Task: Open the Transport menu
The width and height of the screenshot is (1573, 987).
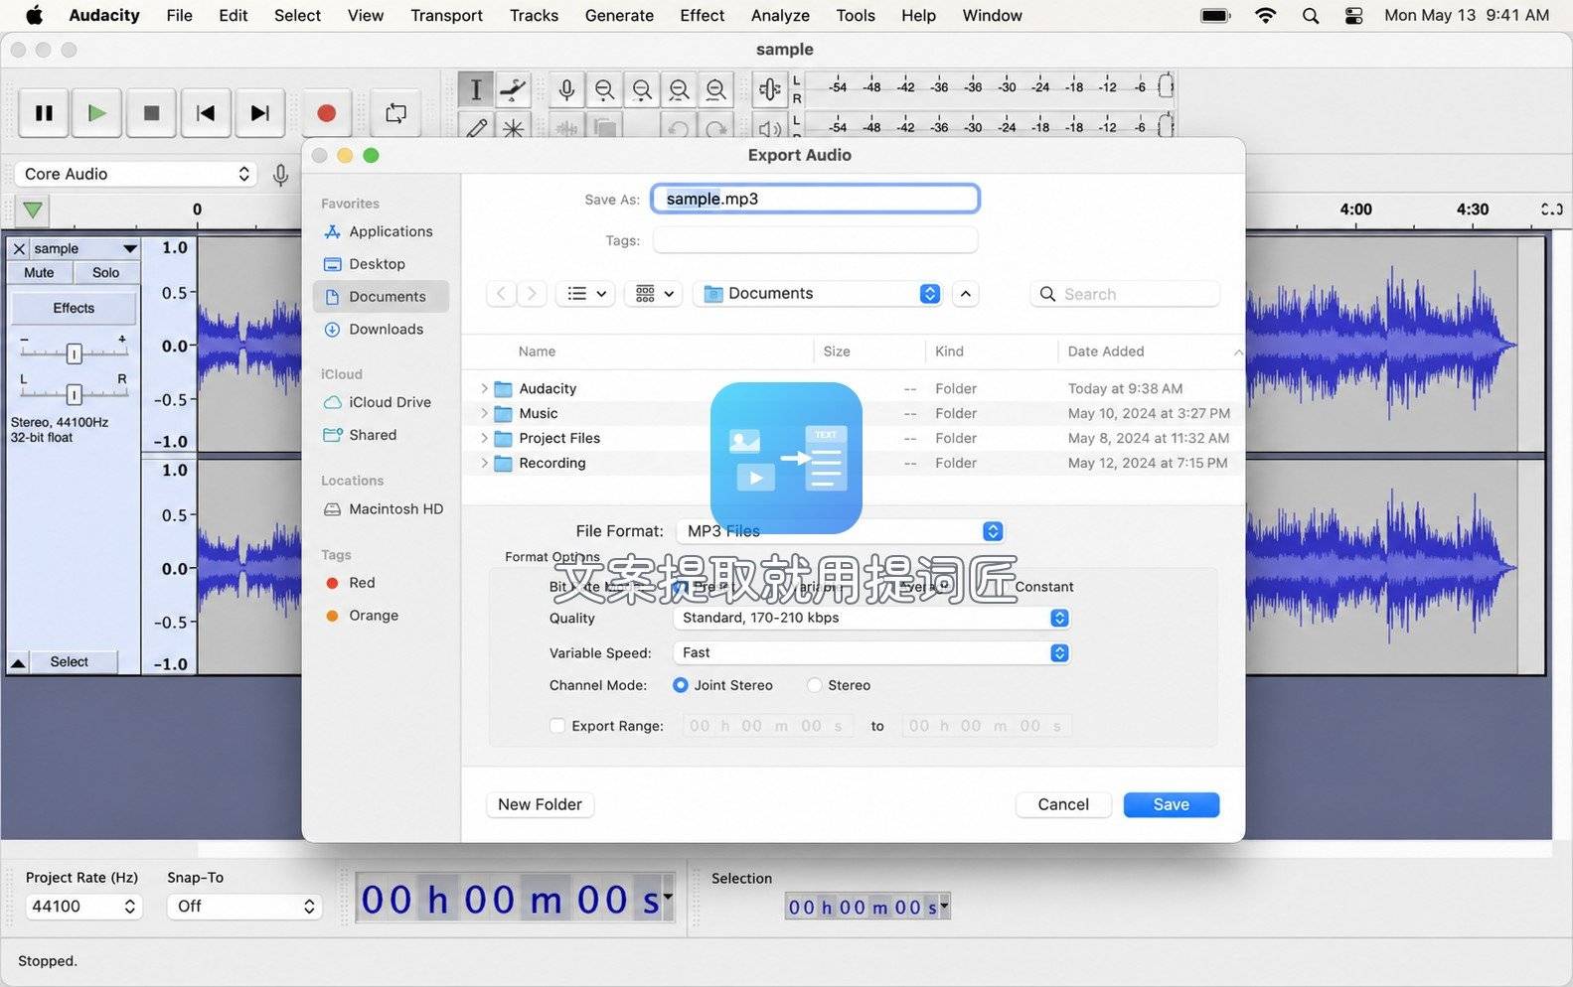Action: coord(446,15)
